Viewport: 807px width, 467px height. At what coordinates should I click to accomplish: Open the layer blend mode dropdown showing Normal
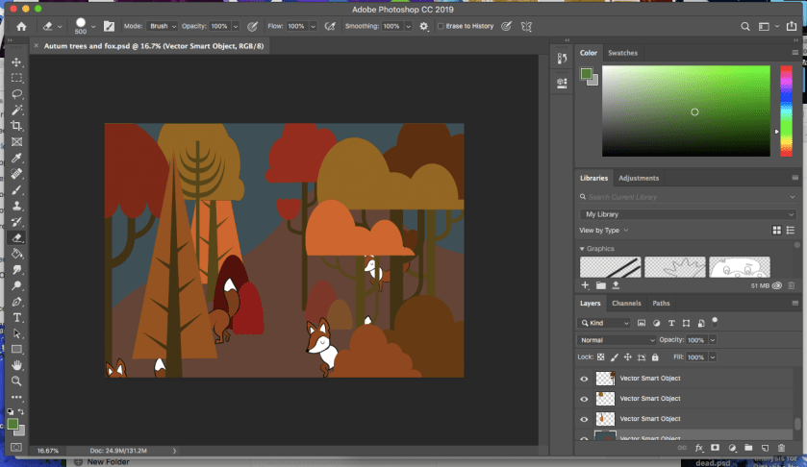point(616,340)
